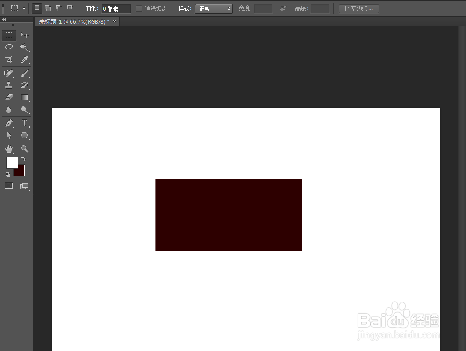Select the Clone Stamp tool

(x=9, y=85)
